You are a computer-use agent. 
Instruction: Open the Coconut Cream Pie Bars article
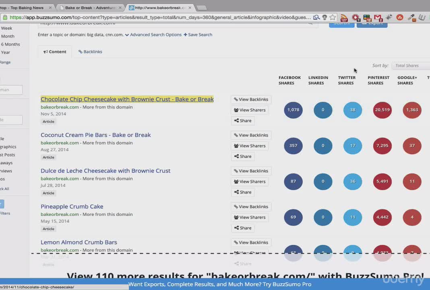(x=96, y=135)
